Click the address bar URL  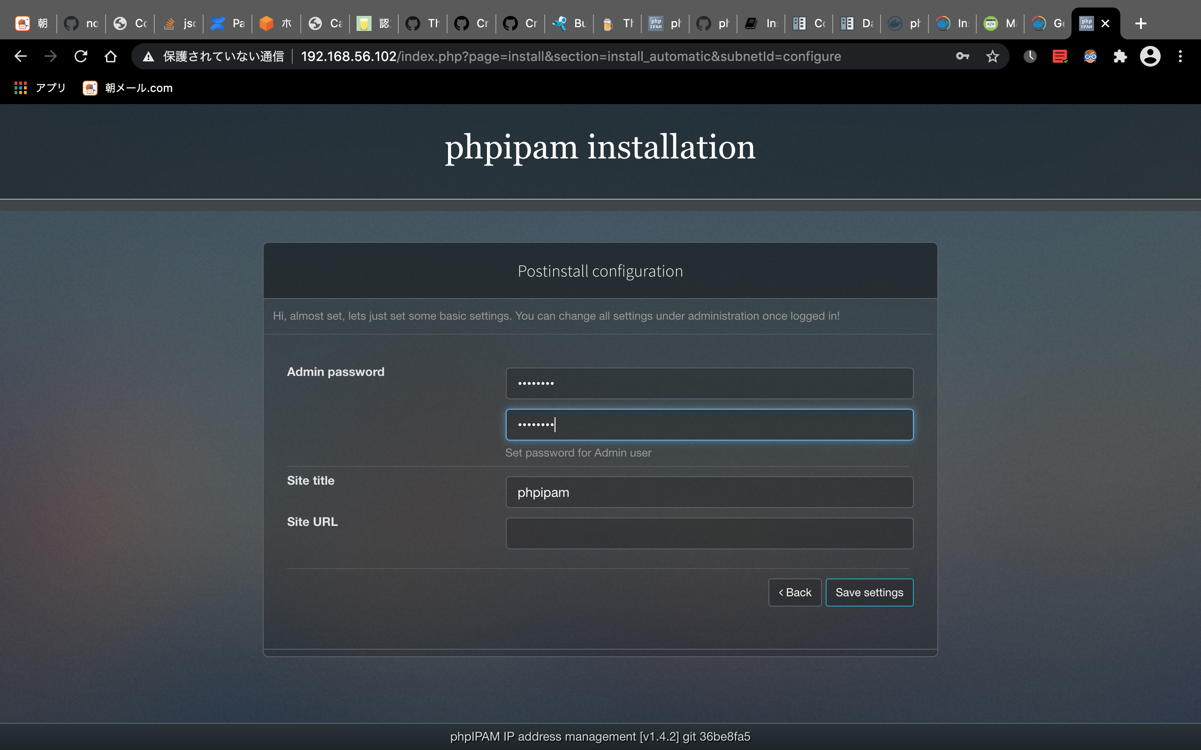coord(571,56)
